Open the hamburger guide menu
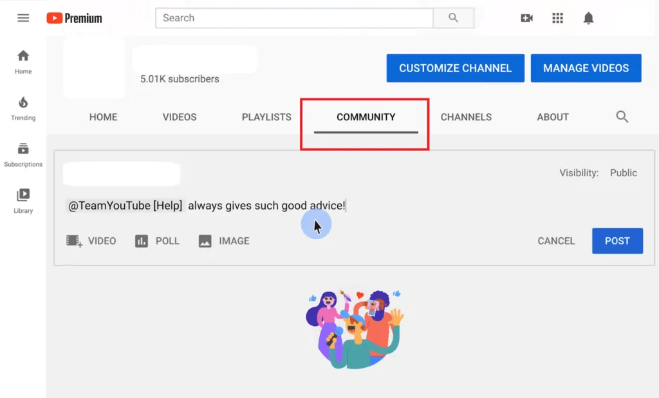The width and height of the screenshot is (659, 398). (x=23, y=18)
